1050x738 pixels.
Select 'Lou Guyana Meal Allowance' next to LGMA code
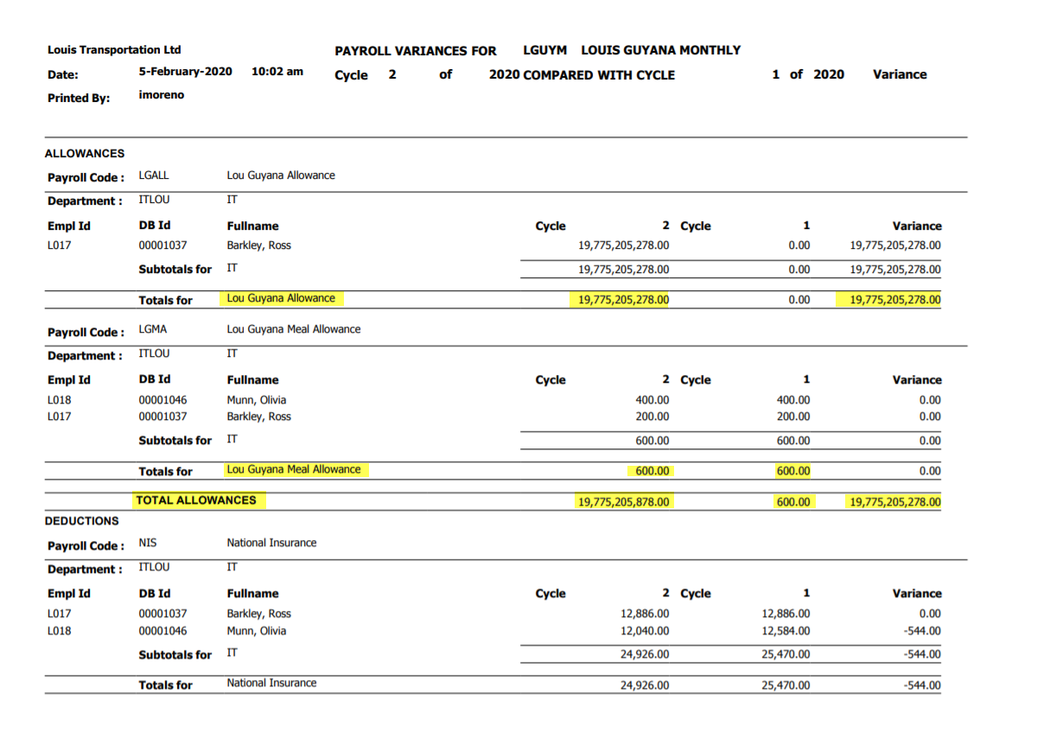pos(294,329)
